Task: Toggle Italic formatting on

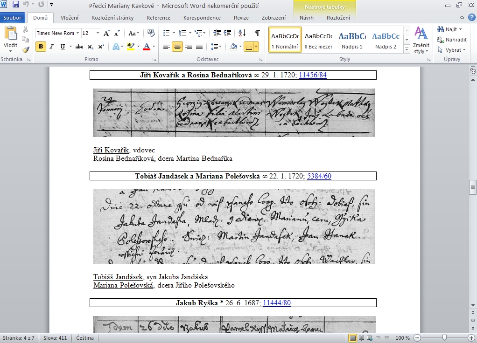Action: 51,47
